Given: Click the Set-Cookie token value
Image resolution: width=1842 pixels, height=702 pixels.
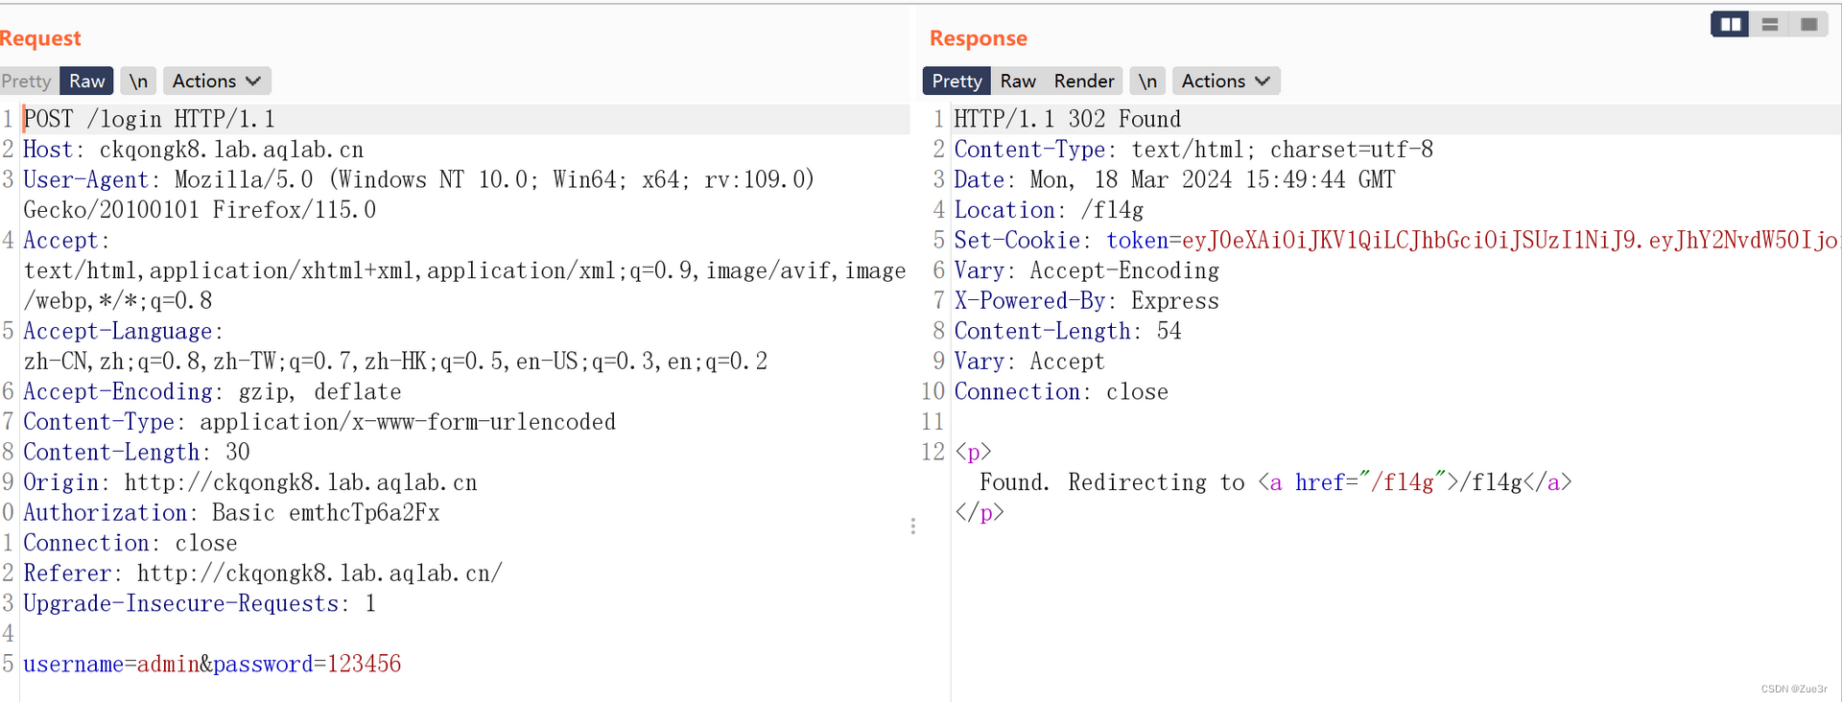Looking at the screenshot, I should click(x=1510, y=241).
